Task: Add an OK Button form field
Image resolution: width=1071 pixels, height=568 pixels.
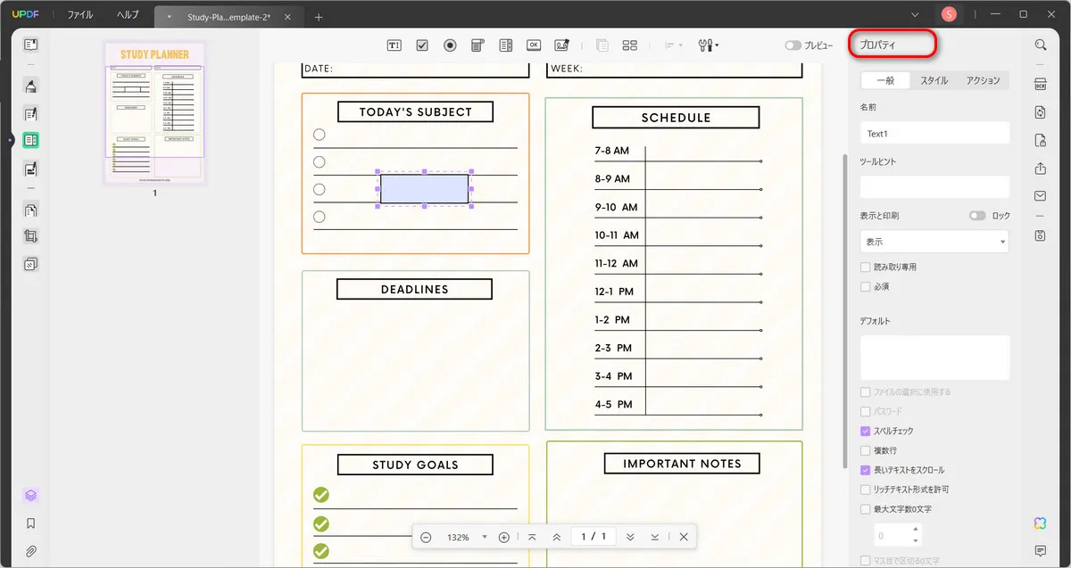Action: pyautogui.click(x=534, y=45)
